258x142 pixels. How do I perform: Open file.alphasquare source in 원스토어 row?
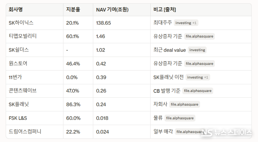[x=199, y=64]
